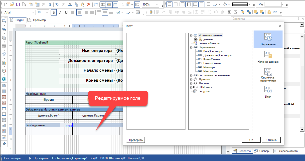
Task: Click the Сантиметры units in status bar
Action: pyautogui.click(x=13, y=158)
